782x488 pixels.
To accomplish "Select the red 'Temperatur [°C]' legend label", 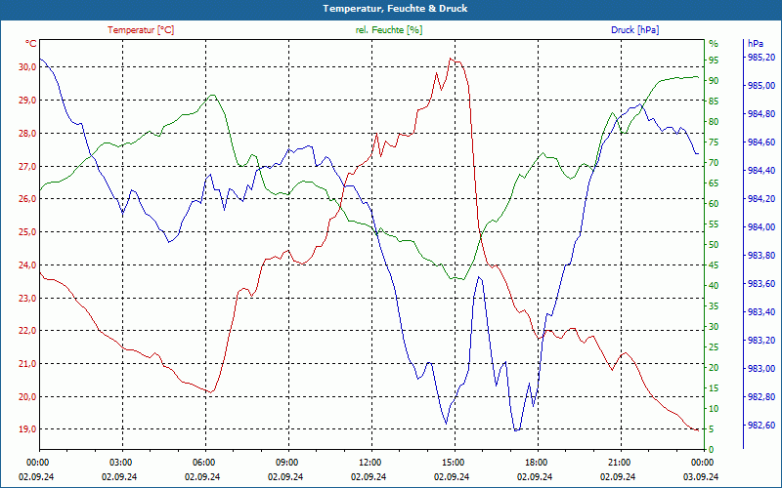I will tap(141, 30).
